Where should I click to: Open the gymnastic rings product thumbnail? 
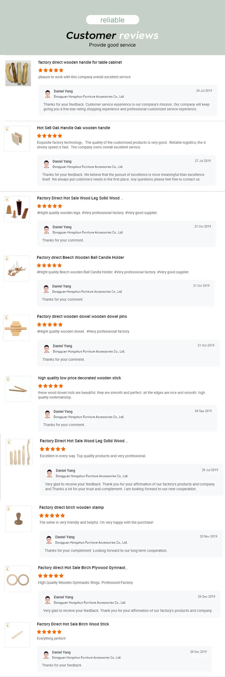18,579
